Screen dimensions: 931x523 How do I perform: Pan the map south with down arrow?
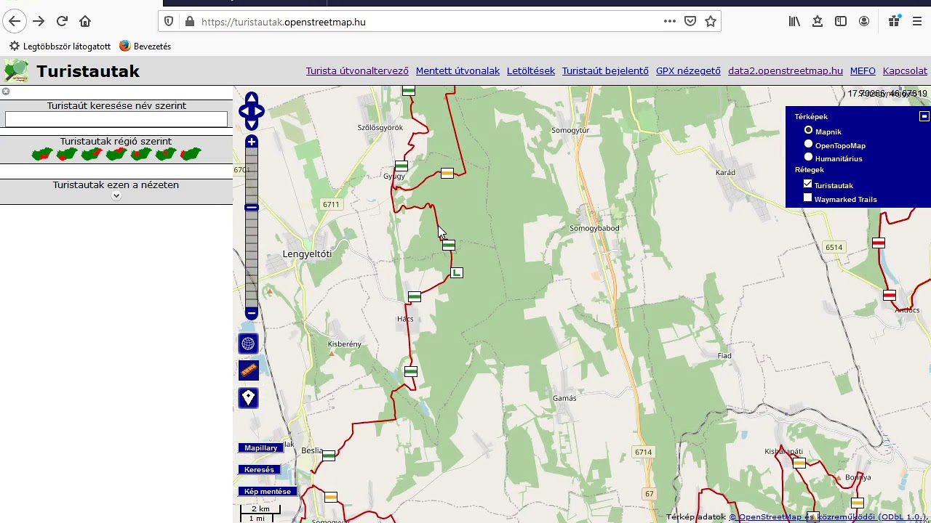(251, 125)
